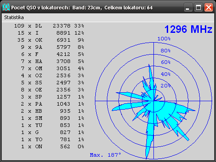Click the 60% ring label on polar chart

(x=165, y=62)
